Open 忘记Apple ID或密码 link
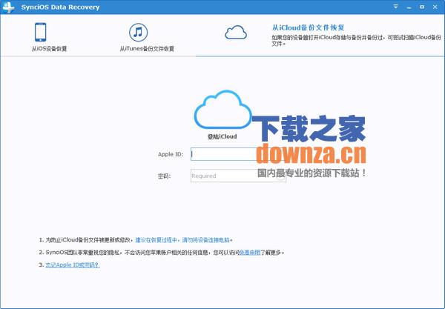The width and height of the screenshot is (445, 309). tap(73, 265)
